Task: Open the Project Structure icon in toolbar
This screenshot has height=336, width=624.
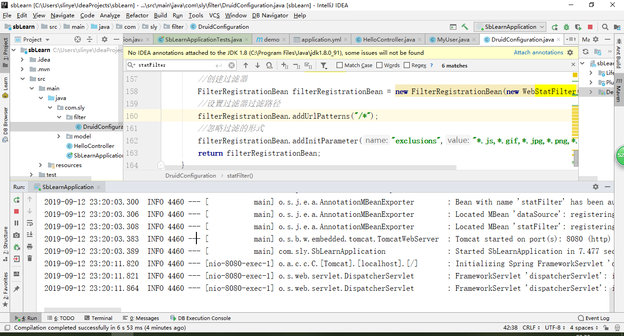Action: pyautogui.click(x=617, y=27)
